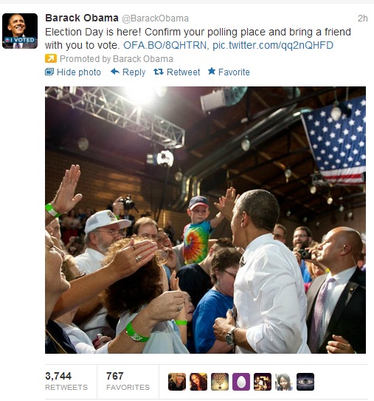Viewport: 374px width, 401px height.
Task: Click the orange Promoted arrow icon
Action: pos(51,58)
